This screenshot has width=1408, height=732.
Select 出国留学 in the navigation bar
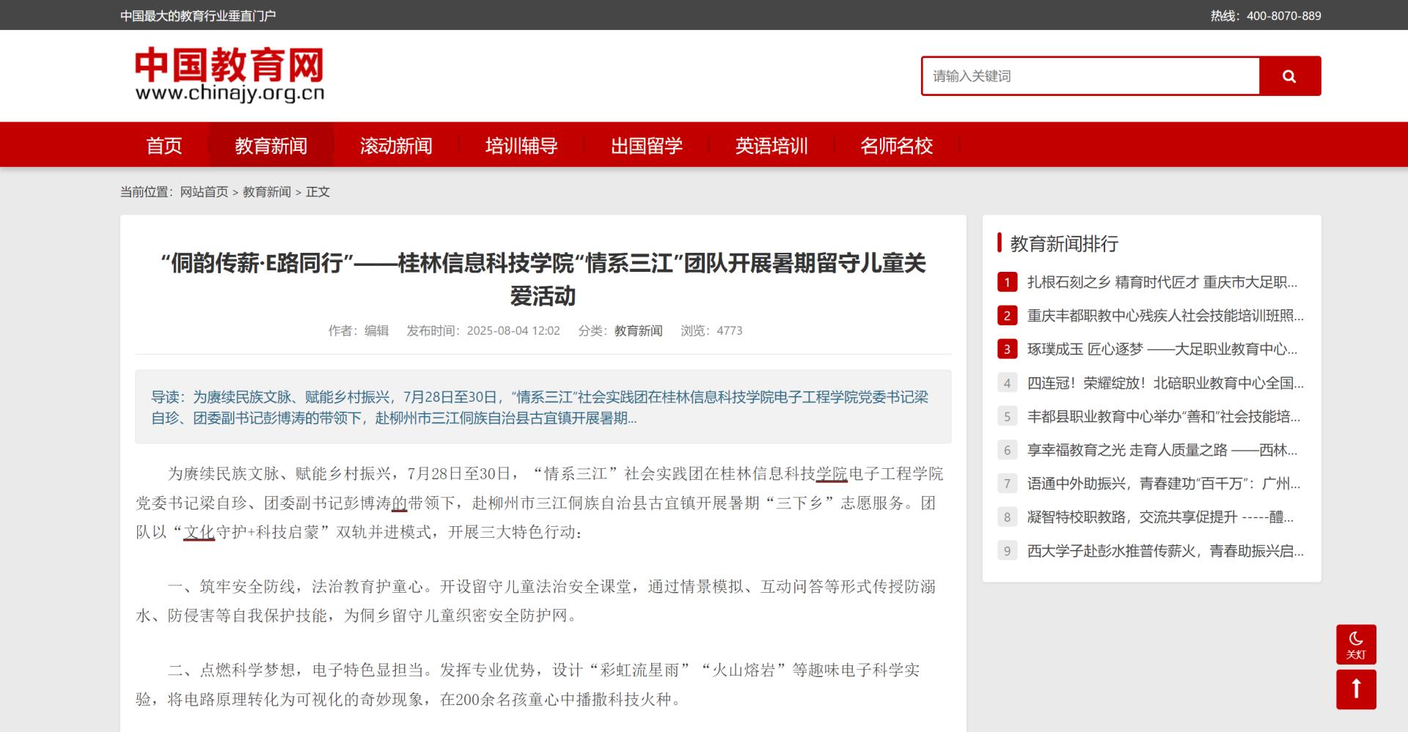[x=646, y=146]
